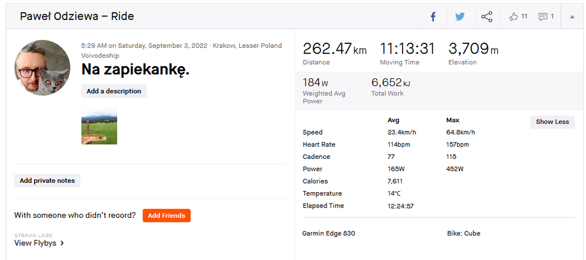Image resolution: width=586 pixels, height=260 pixels.
Task: Click the Show Less button
Action: click(x=552, y=122)
